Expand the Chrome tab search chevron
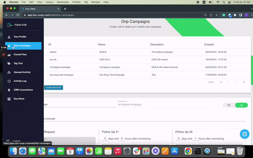253x158 pixels. (x=252, y=9)
